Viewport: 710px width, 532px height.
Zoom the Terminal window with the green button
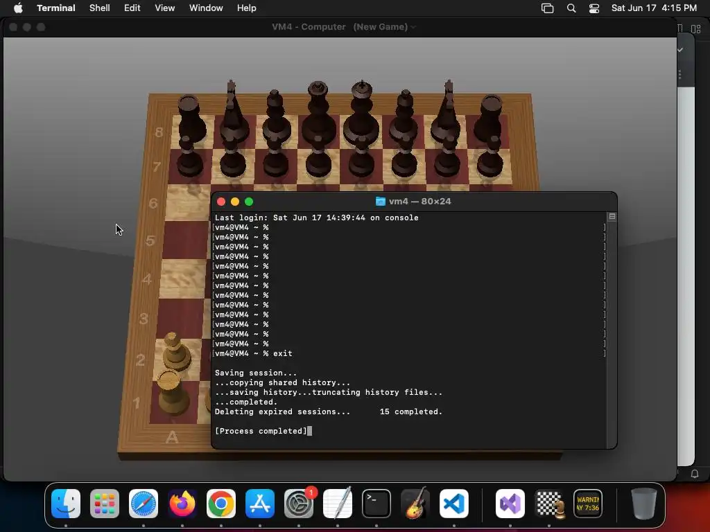[x=249, y=202]
